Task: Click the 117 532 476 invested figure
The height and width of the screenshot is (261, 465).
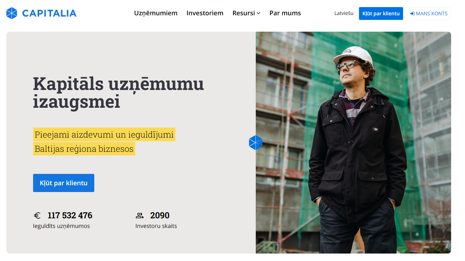Action: tap(70, 215)
